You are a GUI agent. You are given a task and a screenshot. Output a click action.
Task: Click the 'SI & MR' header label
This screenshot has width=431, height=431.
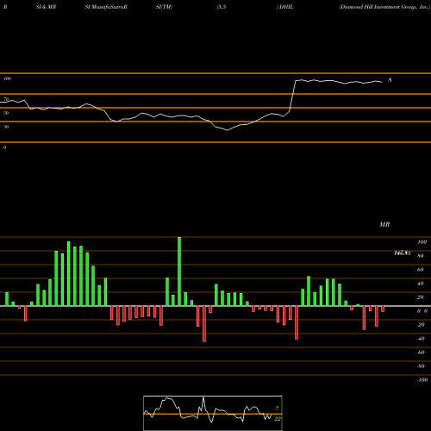click(x=46, y=7)
